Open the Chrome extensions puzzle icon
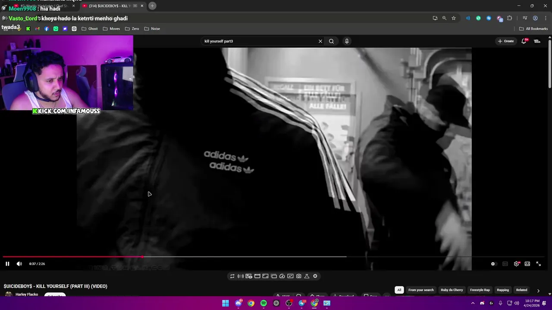 (509, 18)
